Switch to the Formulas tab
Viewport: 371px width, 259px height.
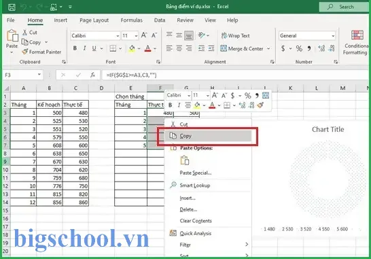(132, 20)
